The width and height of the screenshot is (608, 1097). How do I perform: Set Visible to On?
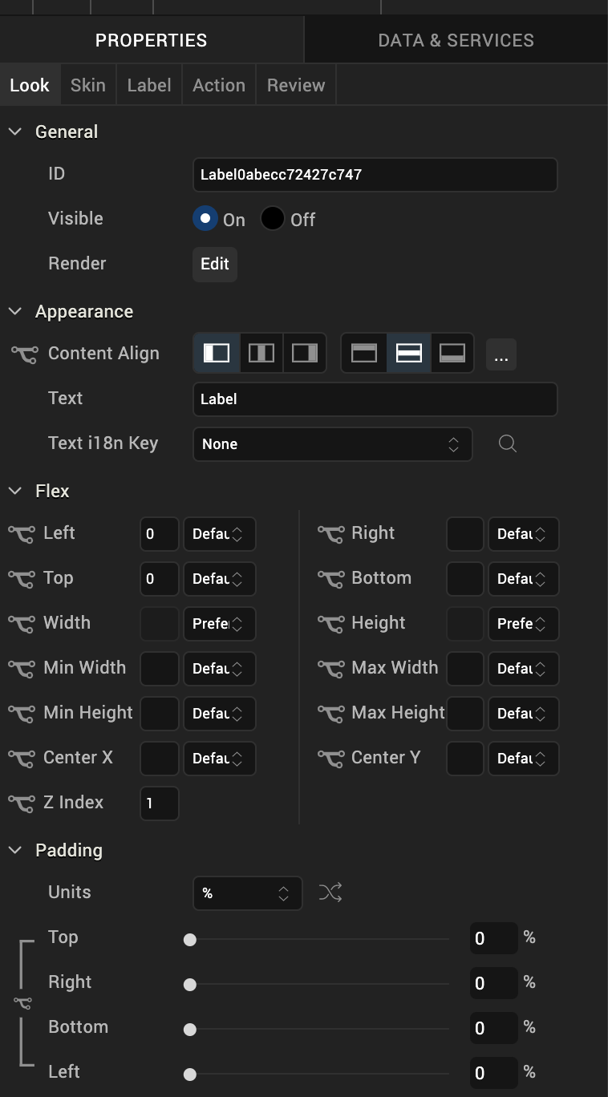206,219
